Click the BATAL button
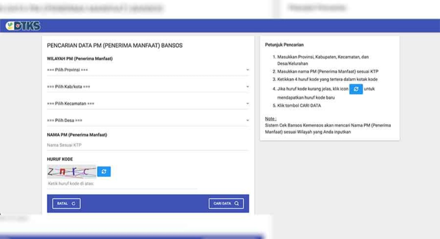This screenshot has width=440, height=239. 66,204
